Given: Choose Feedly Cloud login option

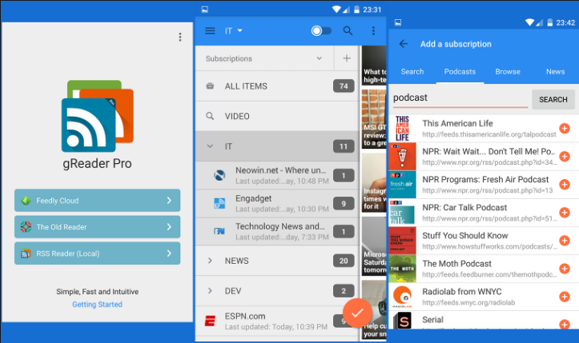Looking at the screenshot, I should pos(98,200).
